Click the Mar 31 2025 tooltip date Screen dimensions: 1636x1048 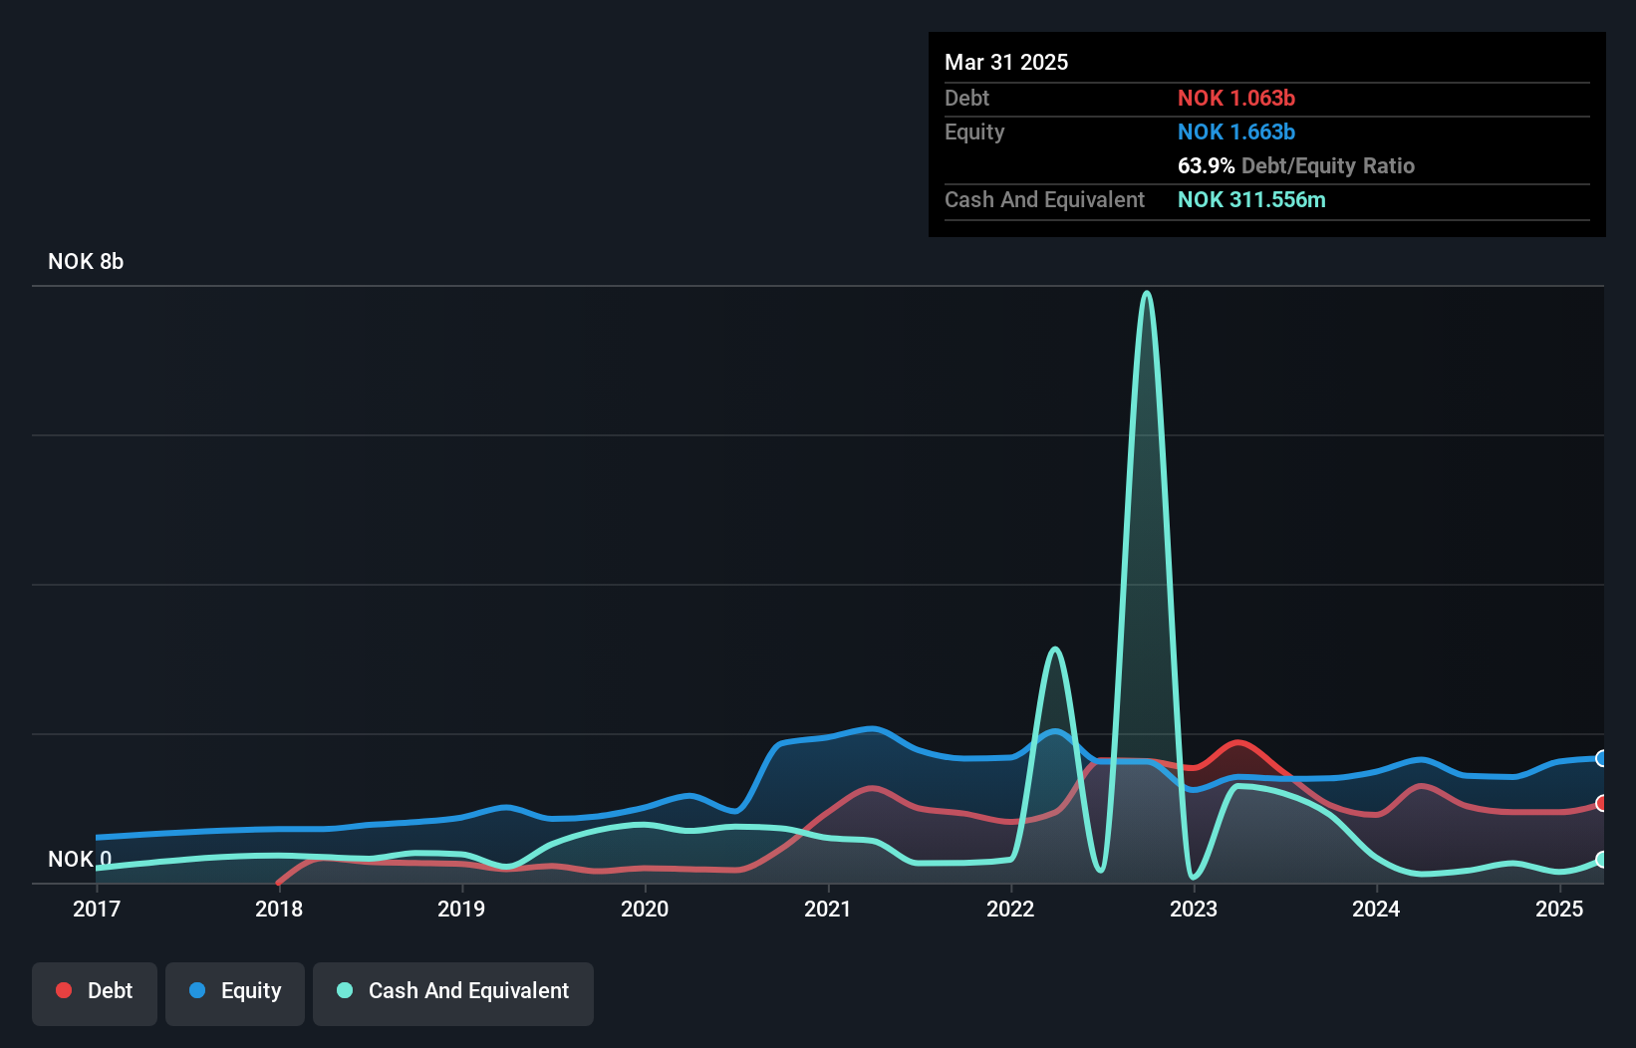[1006, 62]
